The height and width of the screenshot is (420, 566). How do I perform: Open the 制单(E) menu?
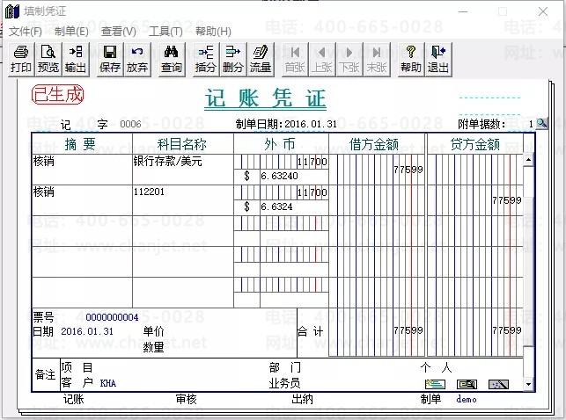[71, 32]
